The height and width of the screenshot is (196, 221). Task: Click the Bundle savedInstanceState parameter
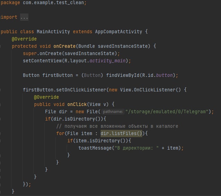[x=113, y=46]
